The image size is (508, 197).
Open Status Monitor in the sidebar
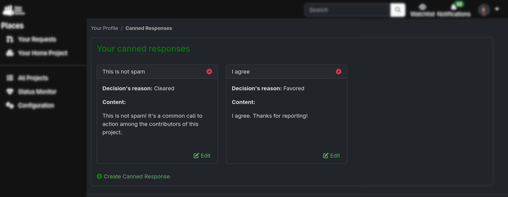point(31,92)
